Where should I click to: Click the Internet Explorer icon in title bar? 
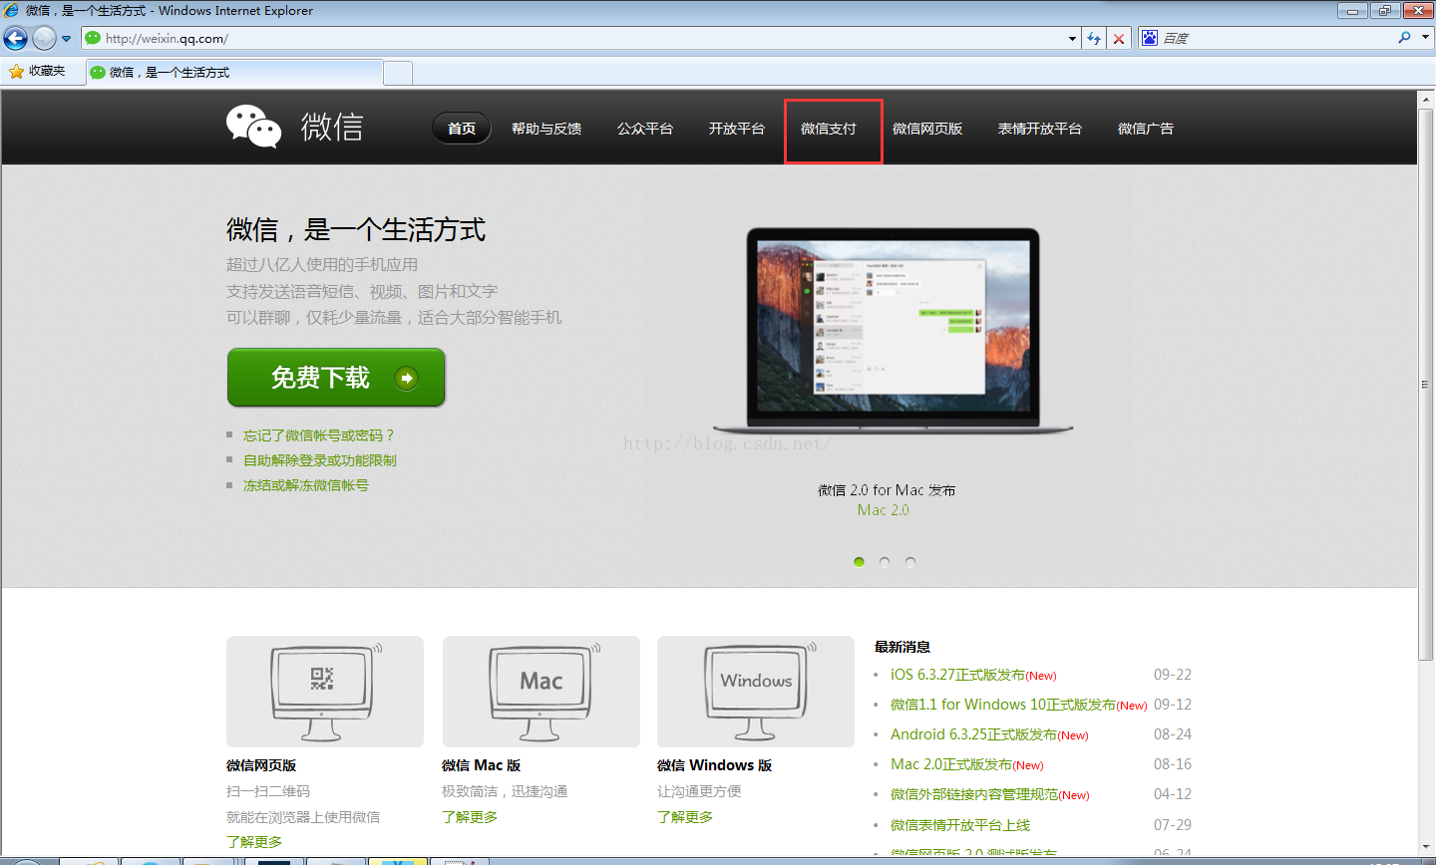coord(11,10)
